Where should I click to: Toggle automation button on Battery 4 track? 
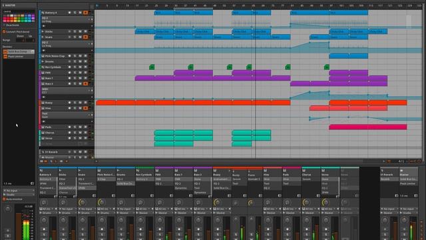pos(86,13)
